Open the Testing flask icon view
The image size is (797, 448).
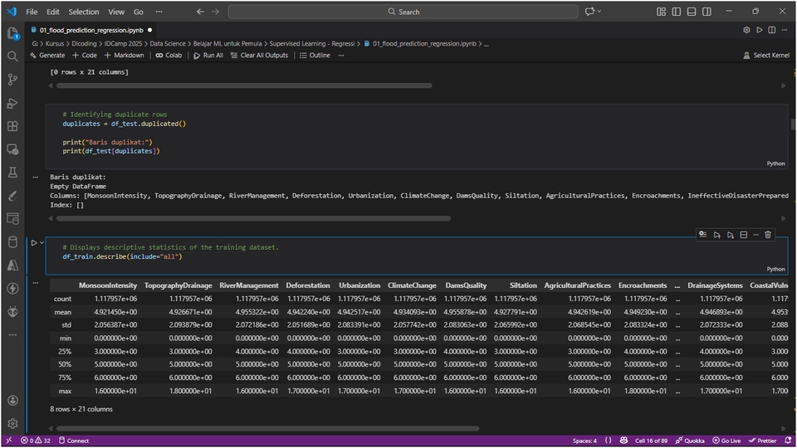point(12,173)
